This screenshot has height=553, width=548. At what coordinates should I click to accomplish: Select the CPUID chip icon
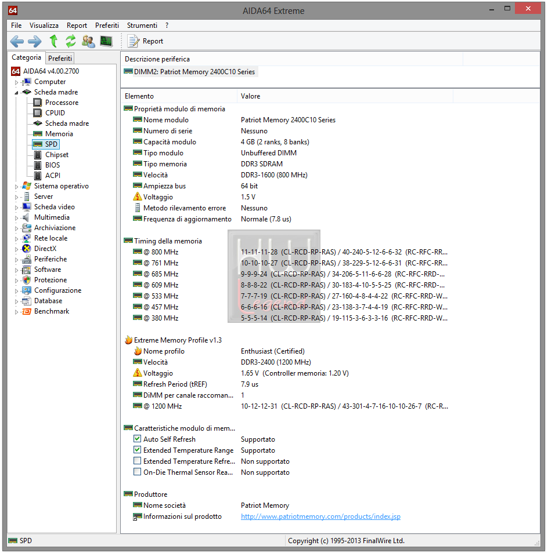37,113
